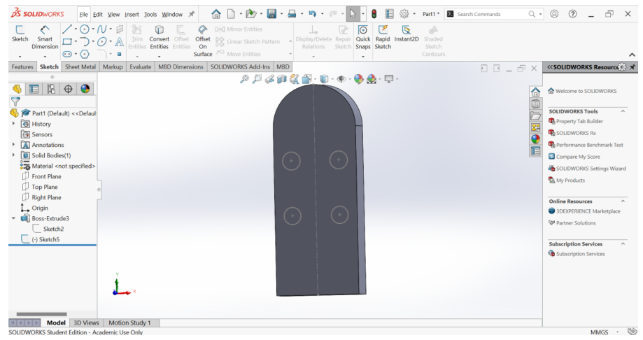Click the Undo icon
Image resolution: width=643 pixels, height=340 pixels.
313,14
